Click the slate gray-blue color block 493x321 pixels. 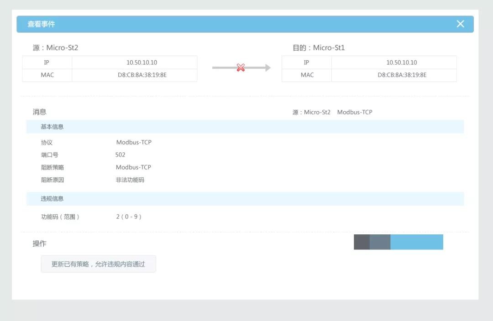pyautogui.click(x=380, y=242)
